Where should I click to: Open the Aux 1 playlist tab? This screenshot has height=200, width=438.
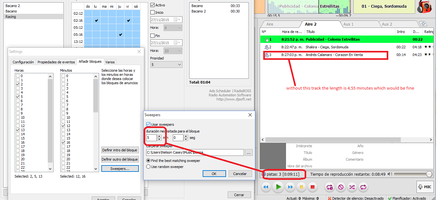(x=348, y=24)
